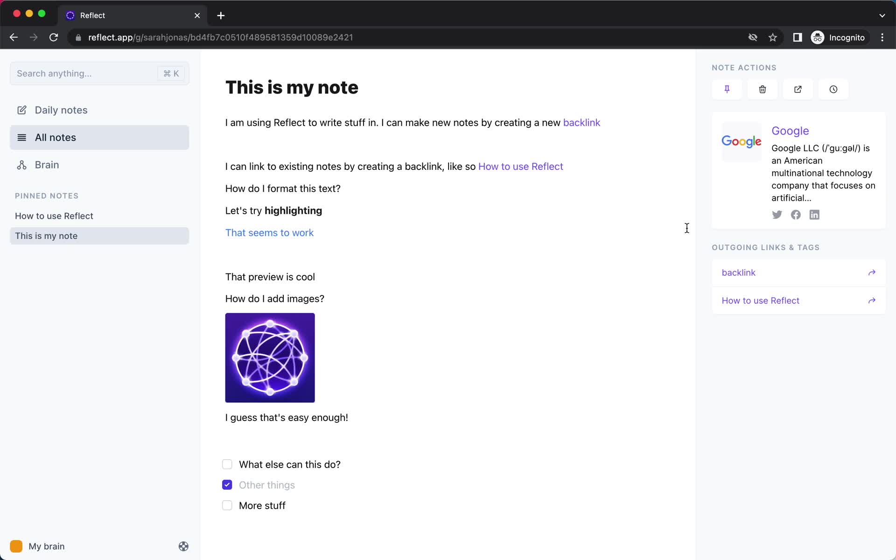Switch to the Reflect browser tab
This screenshot has width=896, height=560.
pos(133,15)
